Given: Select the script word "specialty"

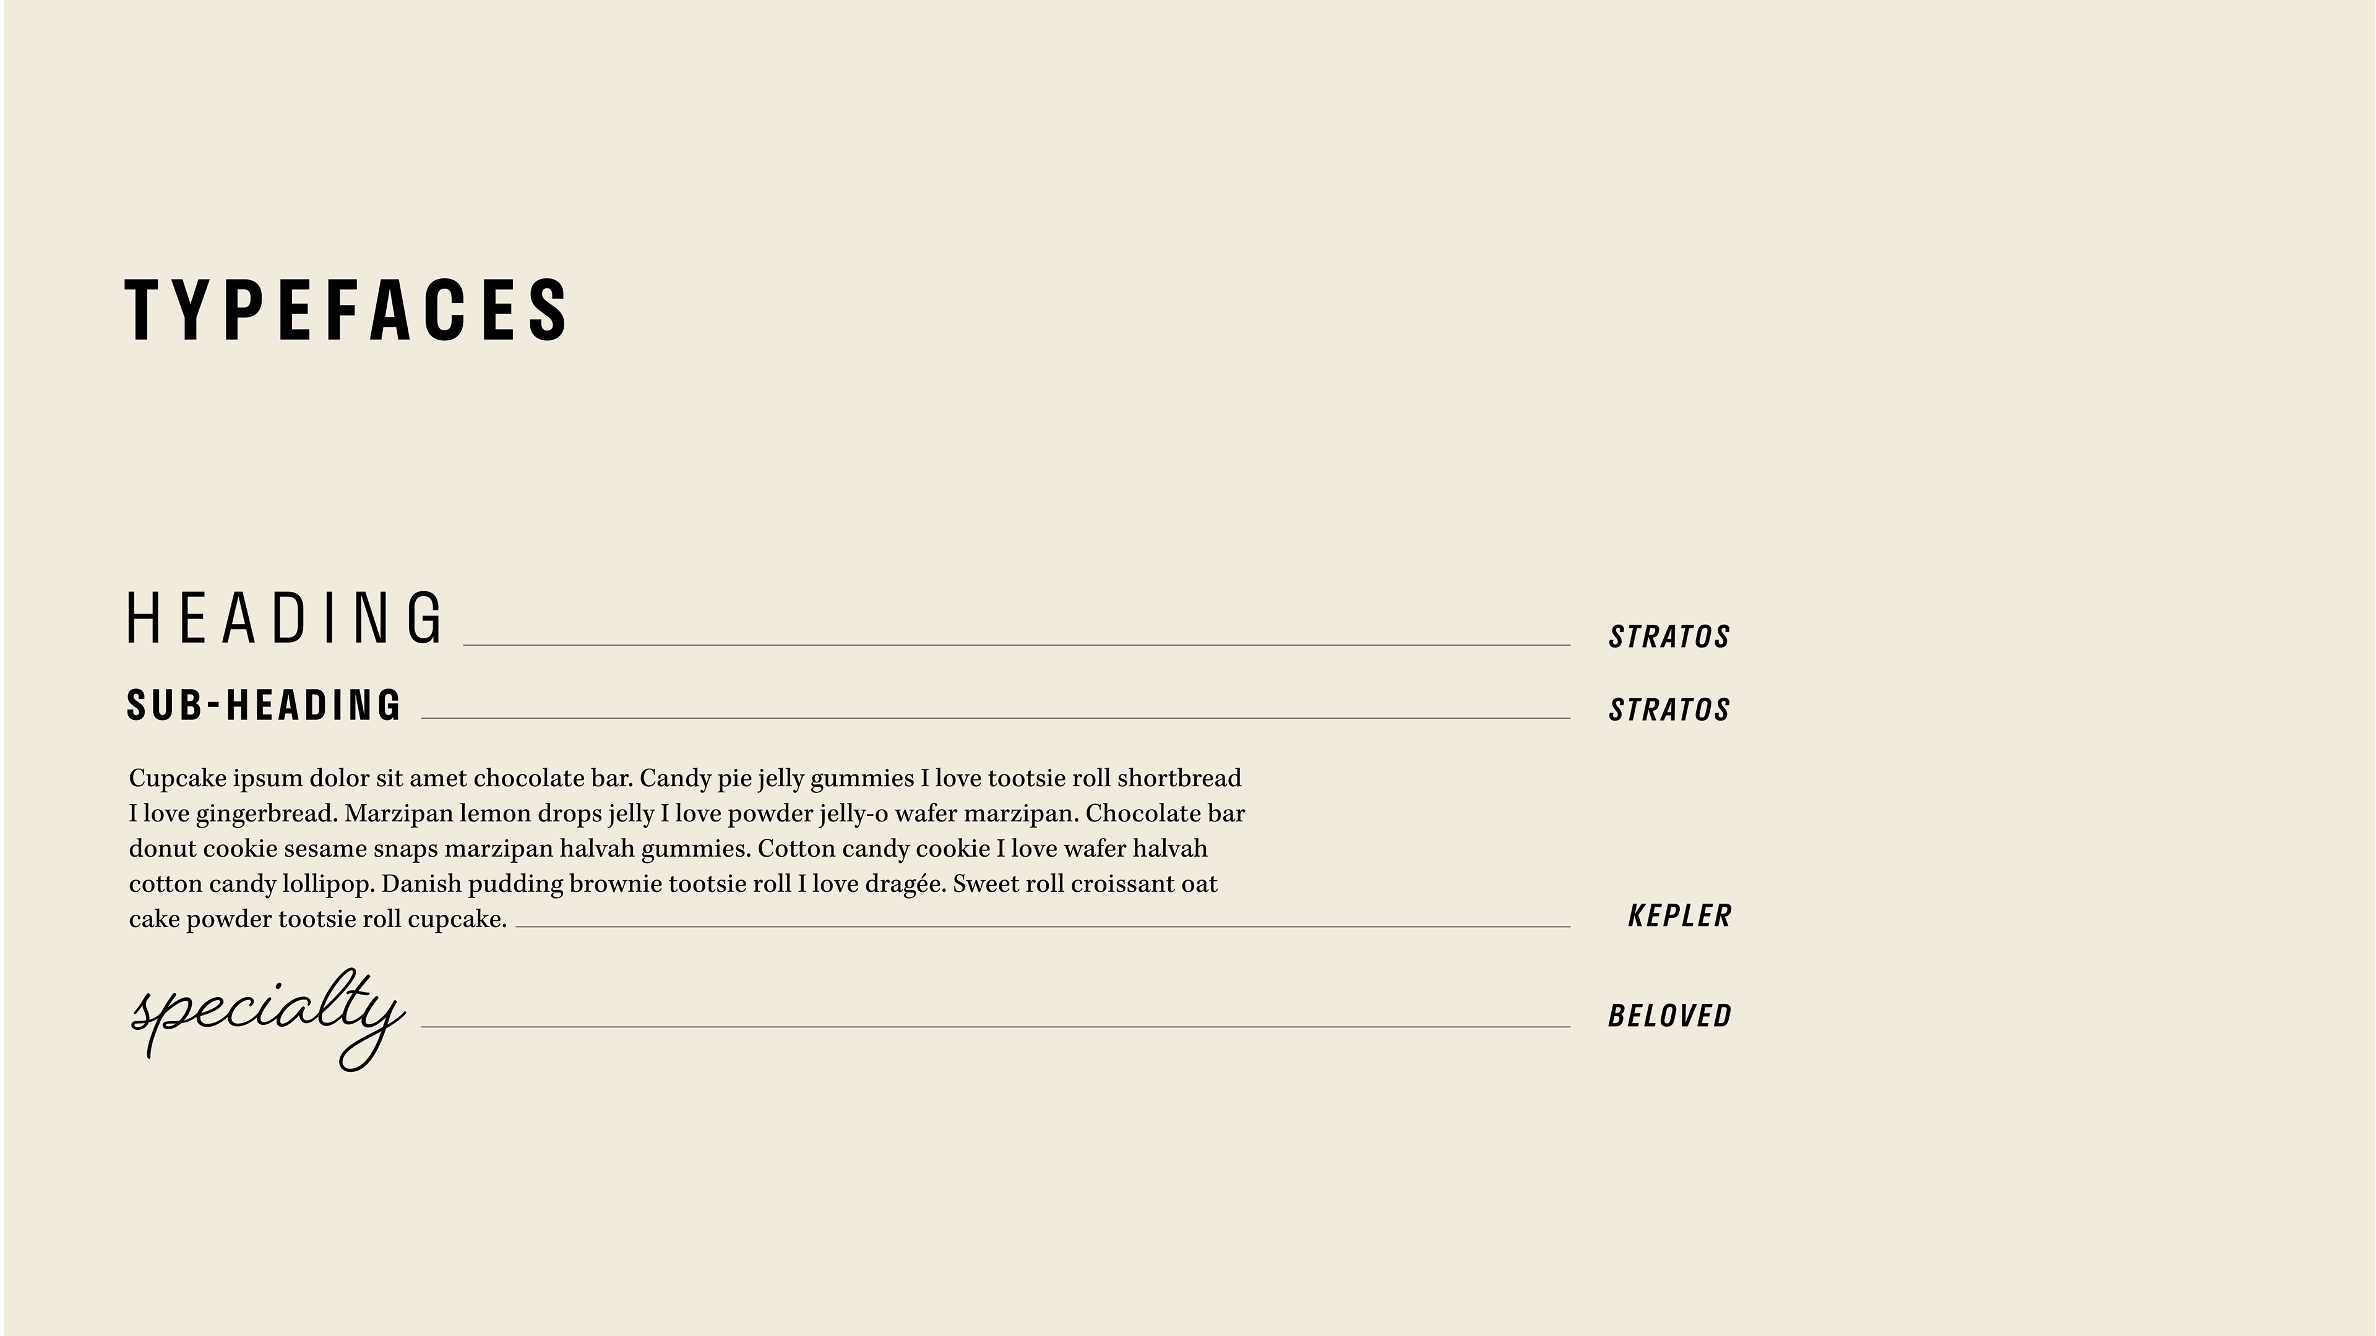Looking at the screenshot, I should 267,1019.
